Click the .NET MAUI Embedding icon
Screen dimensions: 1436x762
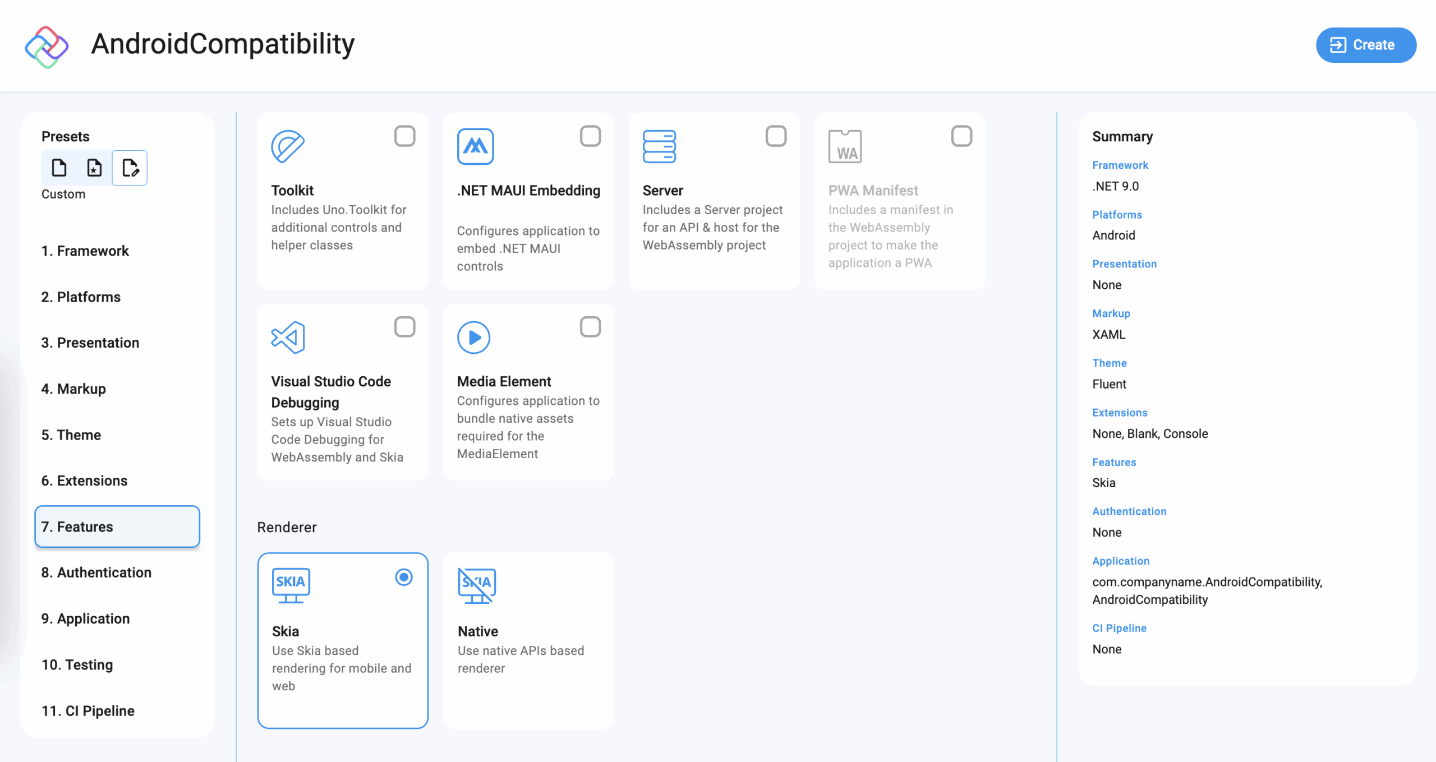click(475, 146)
